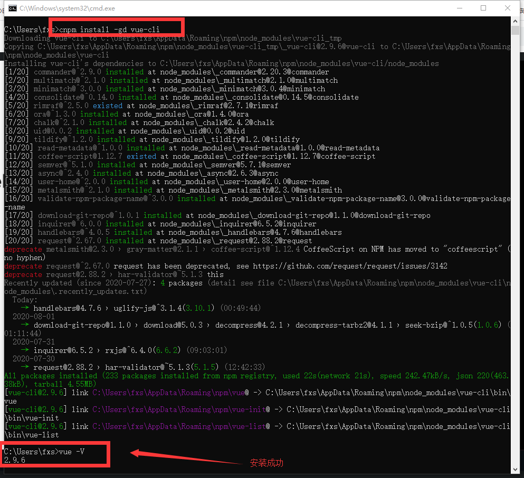Click the '[16/20] validate-npm-package-name' line
Image resolution: width=524 pixels, height=478 pixels.
point(258,203)
